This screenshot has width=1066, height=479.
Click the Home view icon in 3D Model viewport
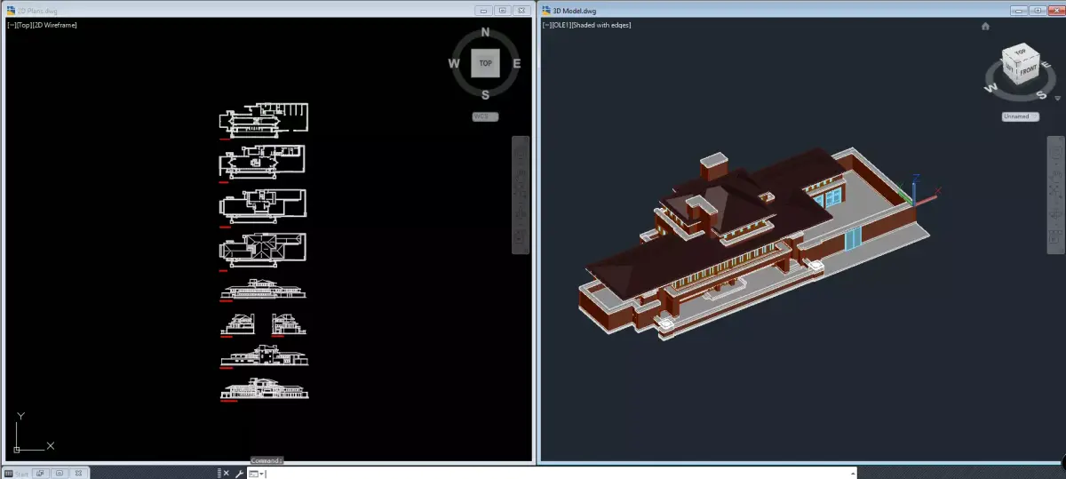(985, 27)
